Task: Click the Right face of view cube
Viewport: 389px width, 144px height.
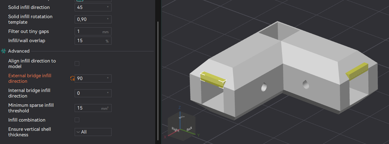Action: [x=175, y=130]
